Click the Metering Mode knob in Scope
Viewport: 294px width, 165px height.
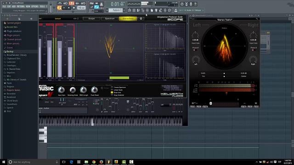click(x=73, y=90)
